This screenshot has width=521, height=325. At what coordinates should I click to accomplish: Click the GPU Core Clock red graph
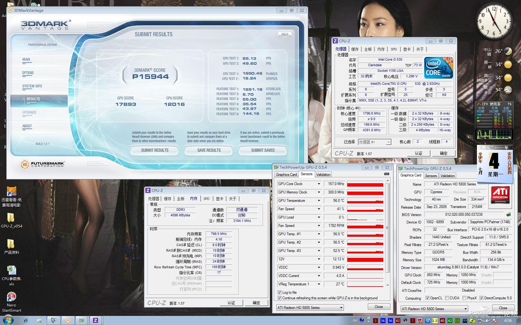click(365, 184)
